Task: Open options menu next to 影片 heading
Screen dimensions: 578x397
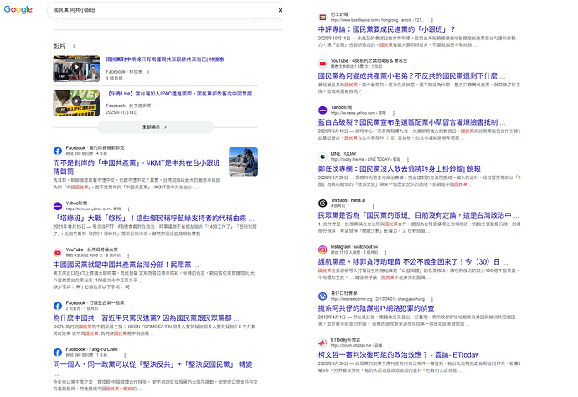Action: pos(74,46)
